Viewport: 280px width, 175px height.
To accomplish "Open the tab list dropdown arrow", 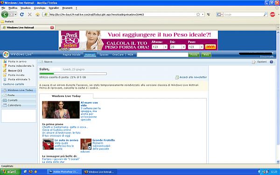I will 278,28.
